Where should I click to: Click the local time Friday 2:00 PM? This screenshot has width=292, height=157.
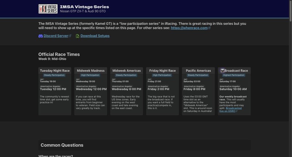[x=158, y=89]
